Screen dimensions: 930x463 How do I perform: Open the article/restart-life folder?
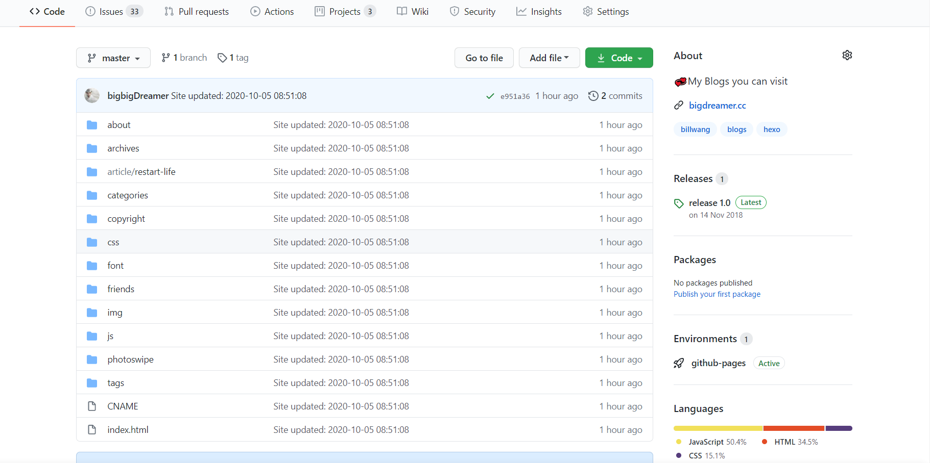pyautogui.click(x=141, y=172)
